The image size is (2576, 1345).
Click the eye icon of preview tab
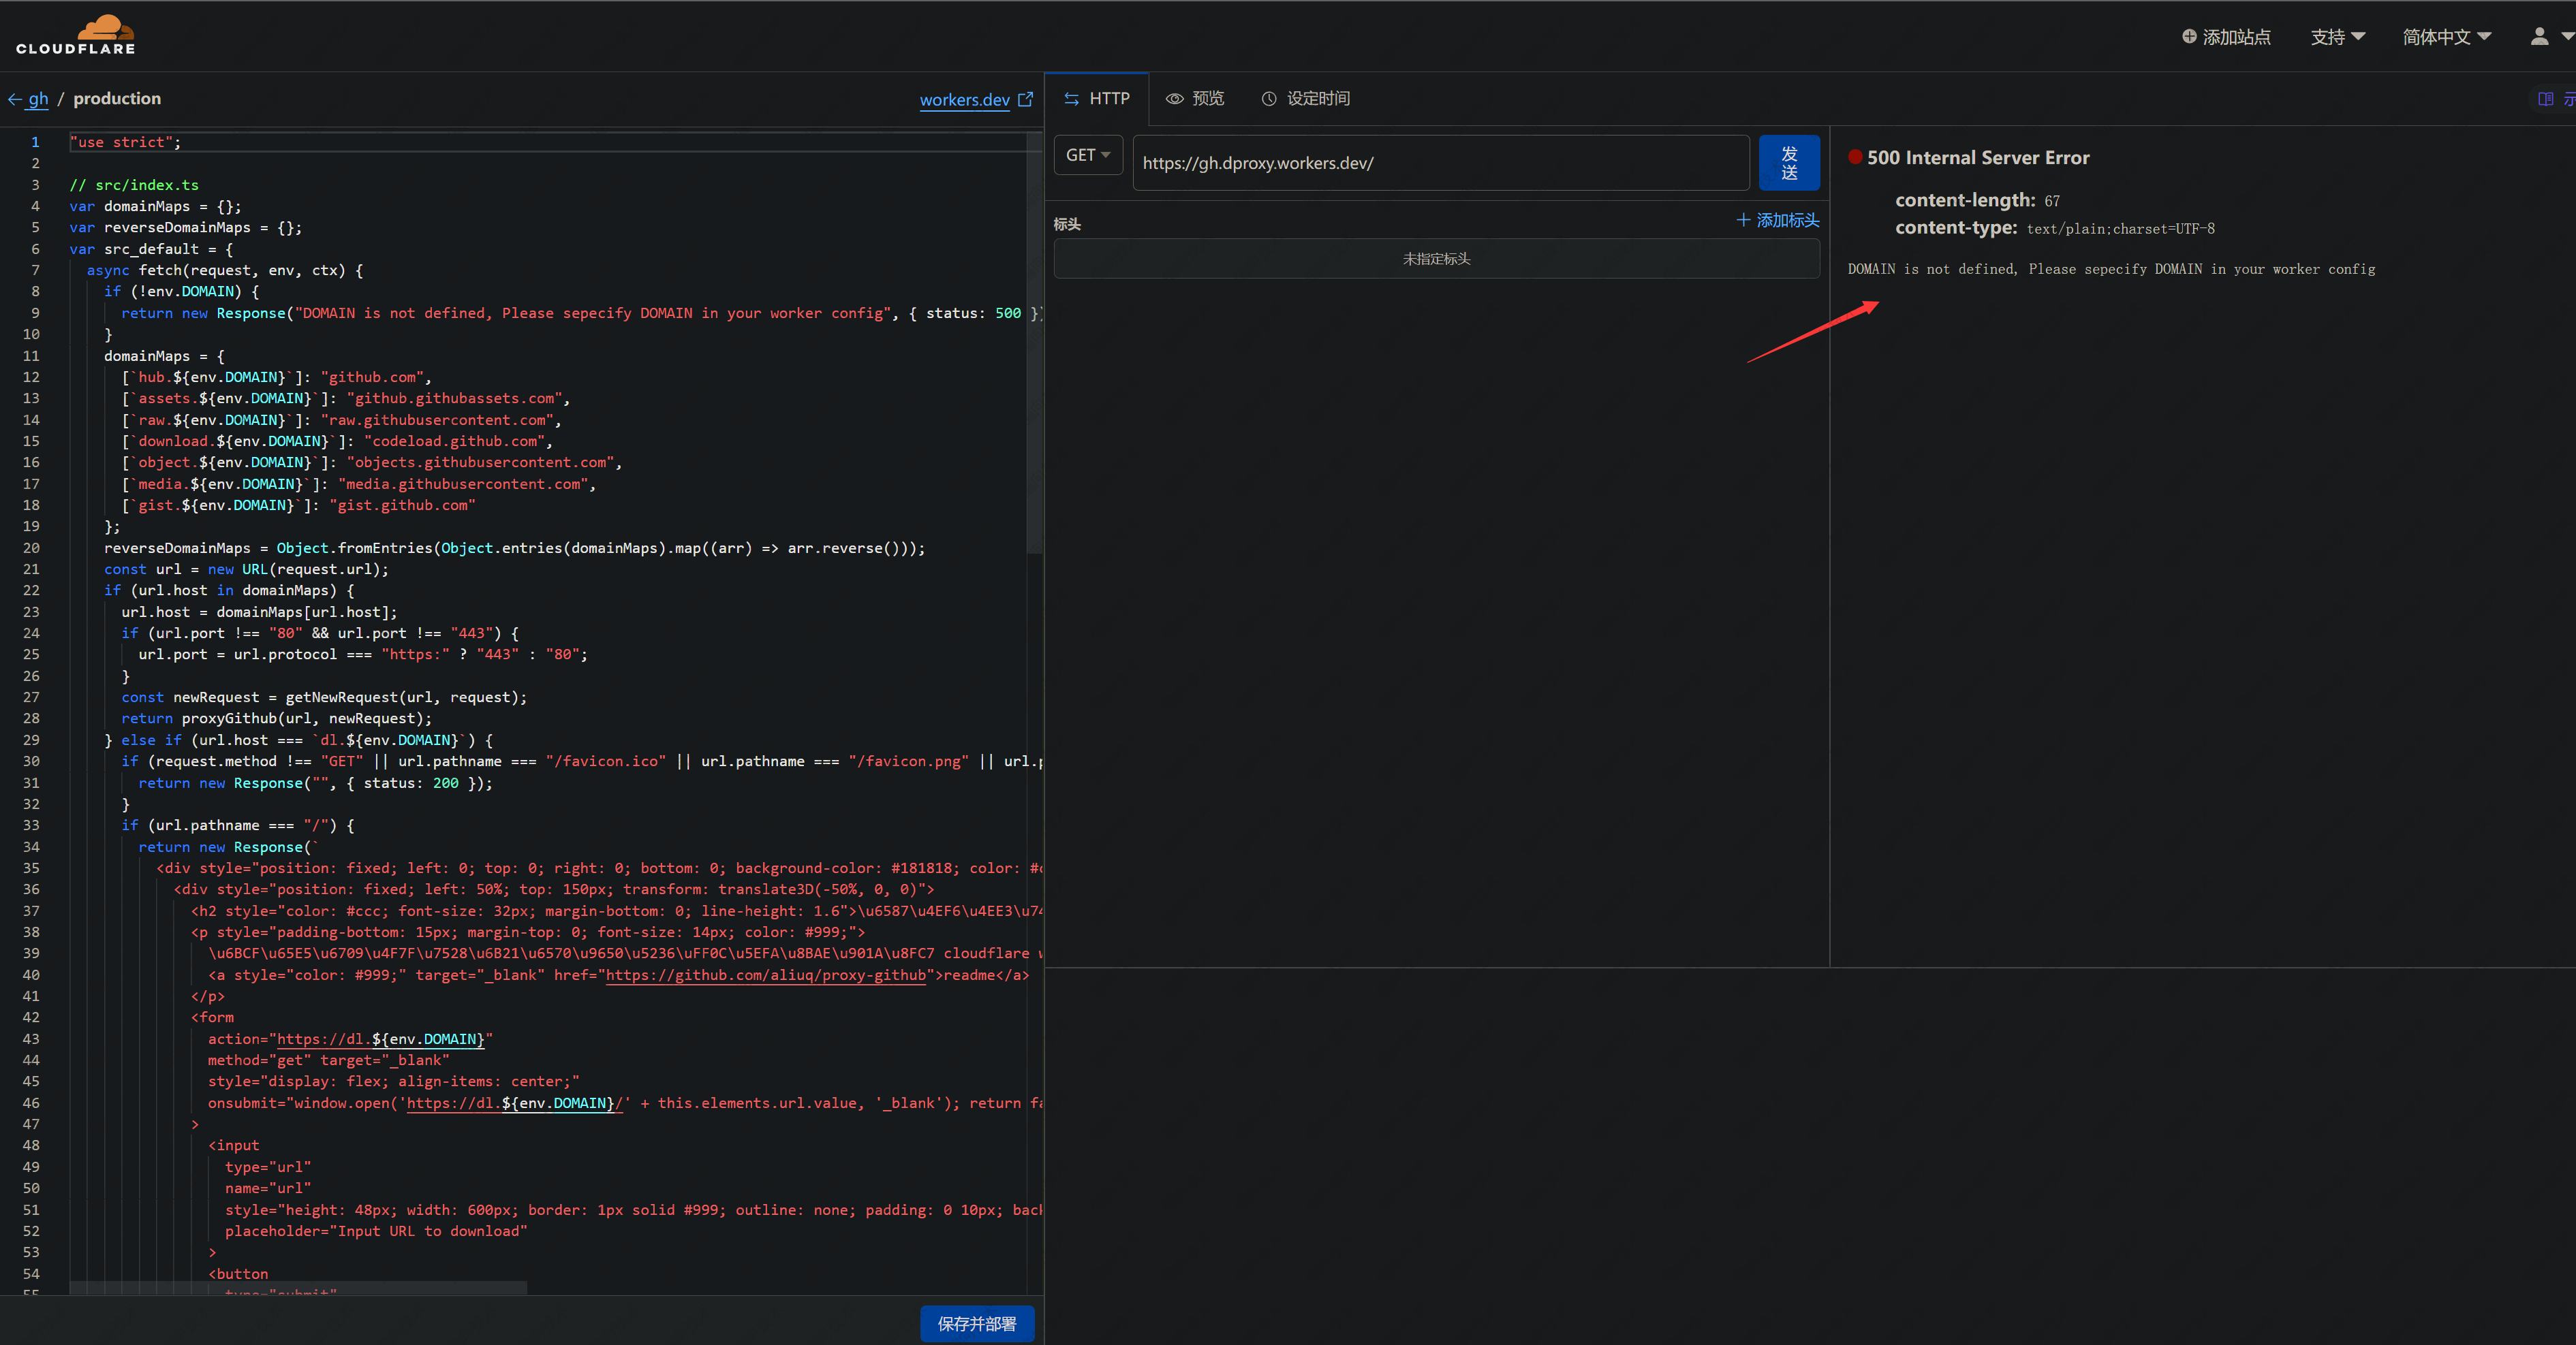tap(1175, 99)
